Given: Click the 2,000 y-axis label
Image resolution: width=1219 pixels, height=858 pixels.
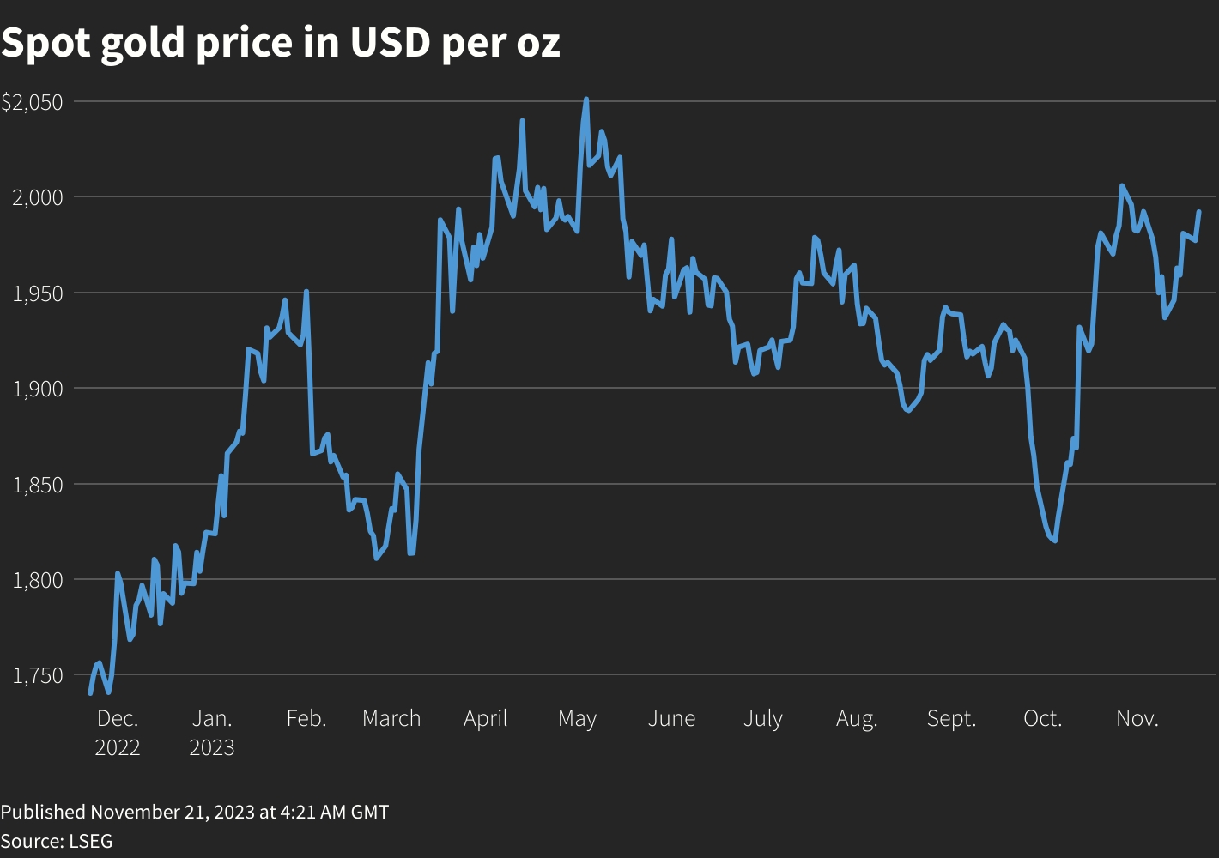Looking at the screenshot, I should pos(38,197).
